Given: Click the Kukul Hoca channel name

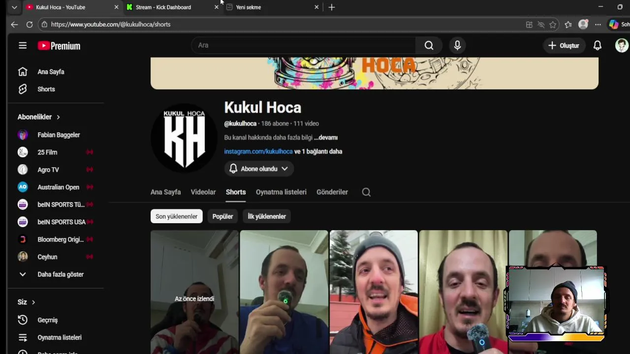Looking at the screenshot, I should coord(263,108).
